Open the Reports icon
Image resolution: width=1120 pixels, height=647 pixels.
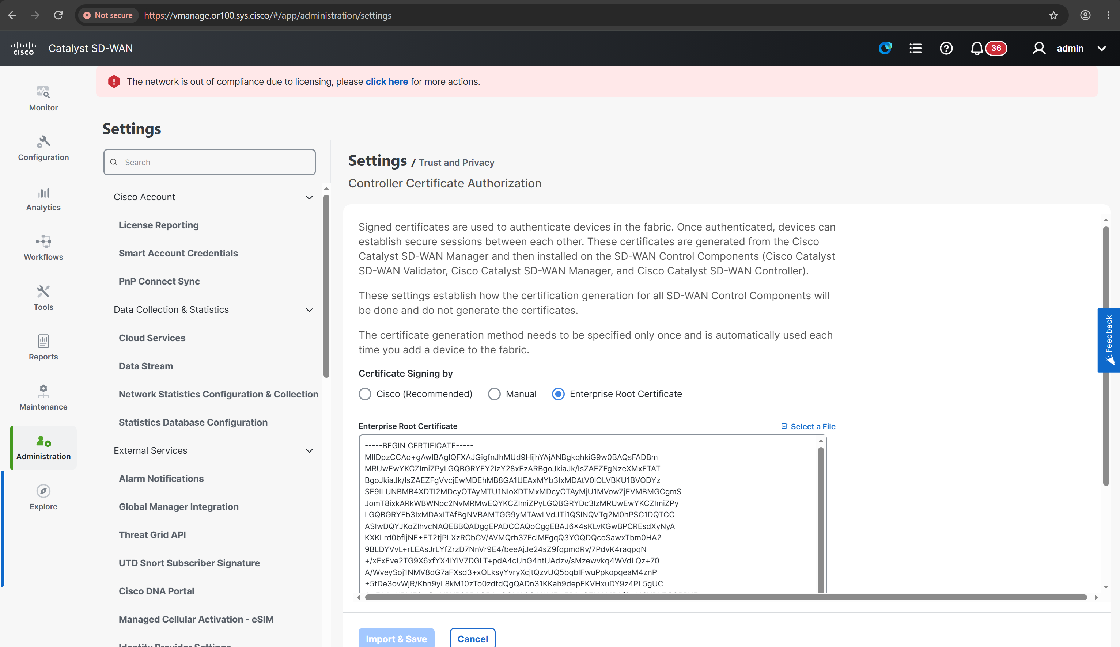tap(43, 341)
